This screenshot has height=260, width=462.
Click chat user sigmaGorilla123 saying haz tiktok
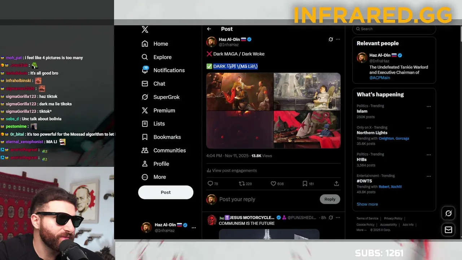pyautogui.click(x=21, y=96)
